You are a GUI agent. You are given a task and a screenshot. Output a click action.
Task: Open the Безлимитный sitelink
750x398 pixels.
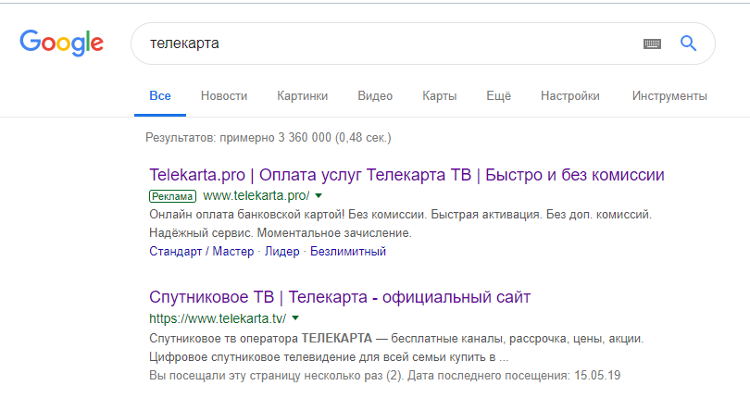click(x=348, y=251)
